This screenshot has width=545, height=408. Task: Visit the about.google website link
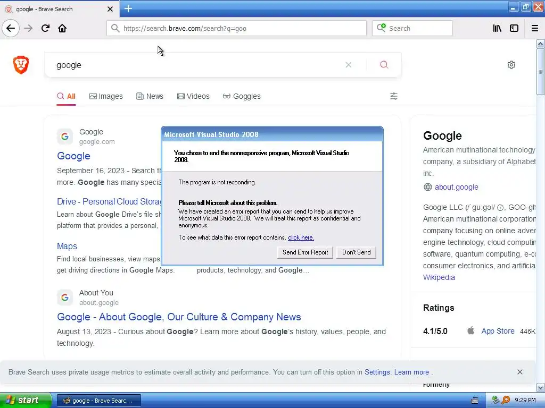[x=456, y=187]
